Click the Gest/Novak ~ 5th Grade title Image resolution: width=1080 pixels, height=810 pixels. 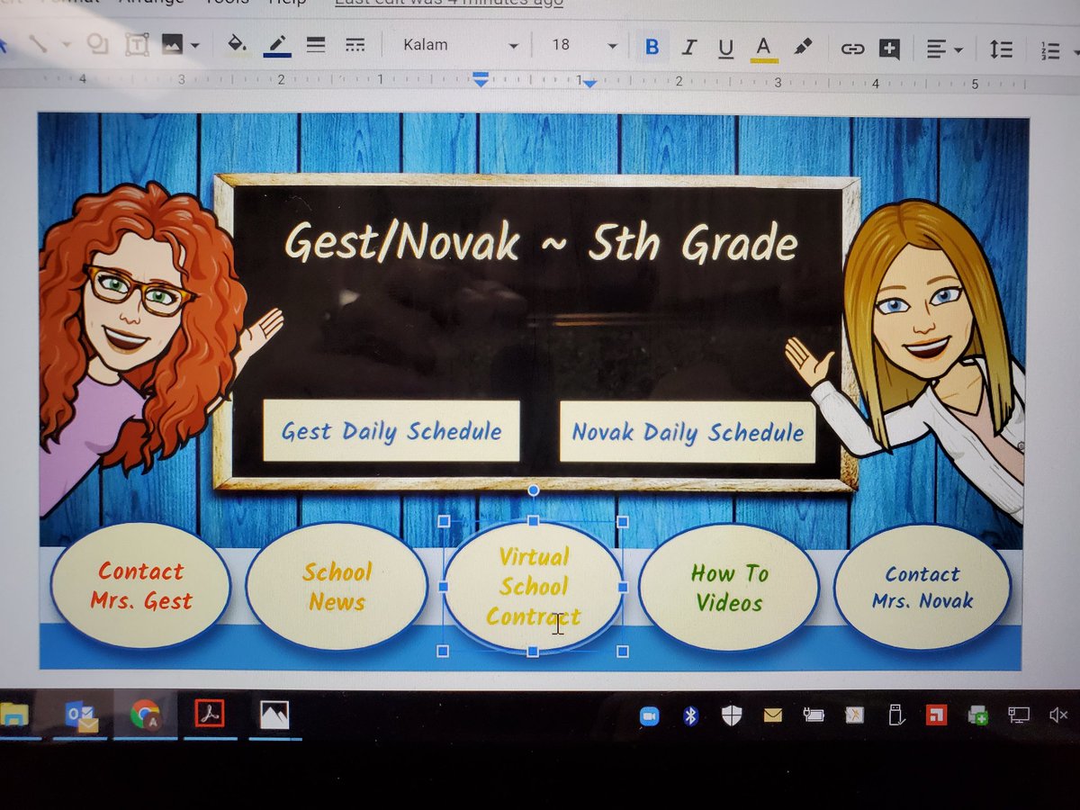(541, 243)
